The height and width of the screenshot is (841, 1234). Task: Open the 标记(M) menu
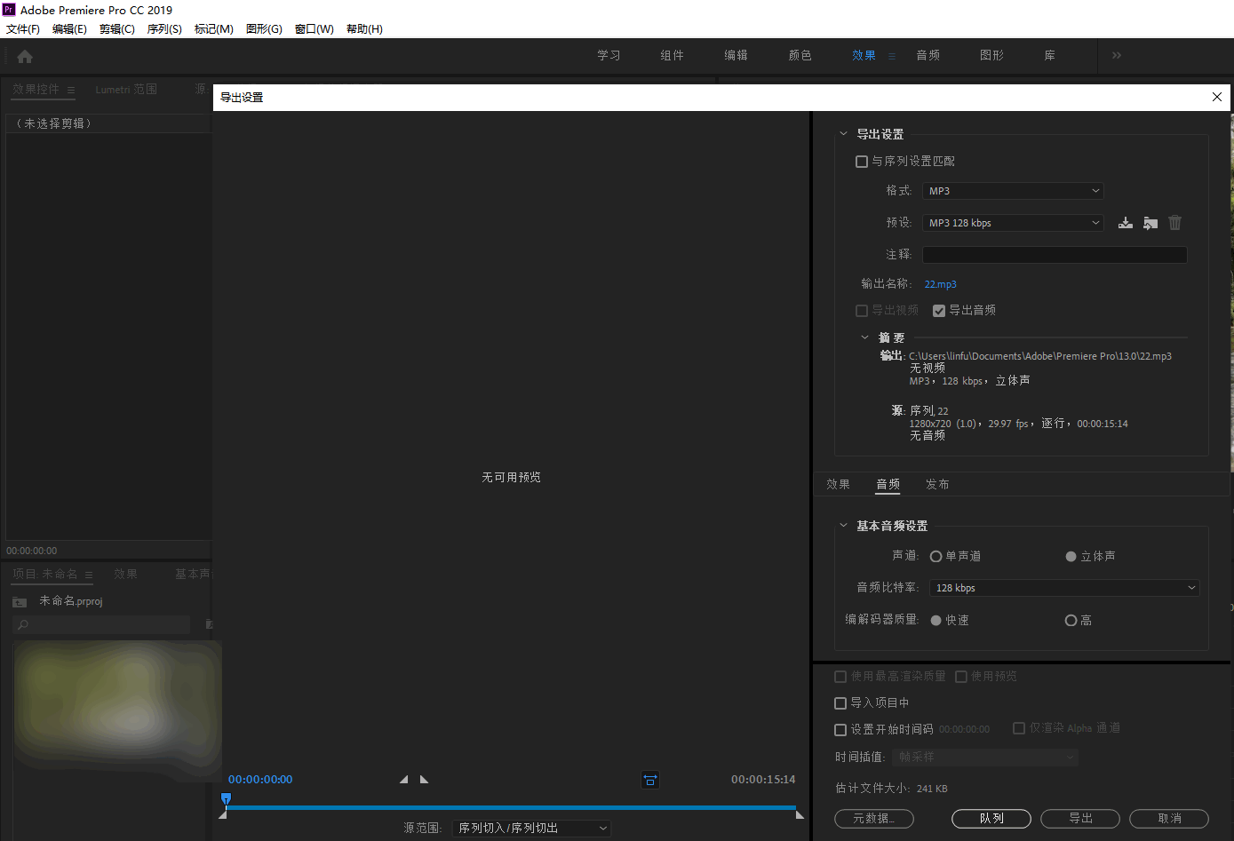214,29
